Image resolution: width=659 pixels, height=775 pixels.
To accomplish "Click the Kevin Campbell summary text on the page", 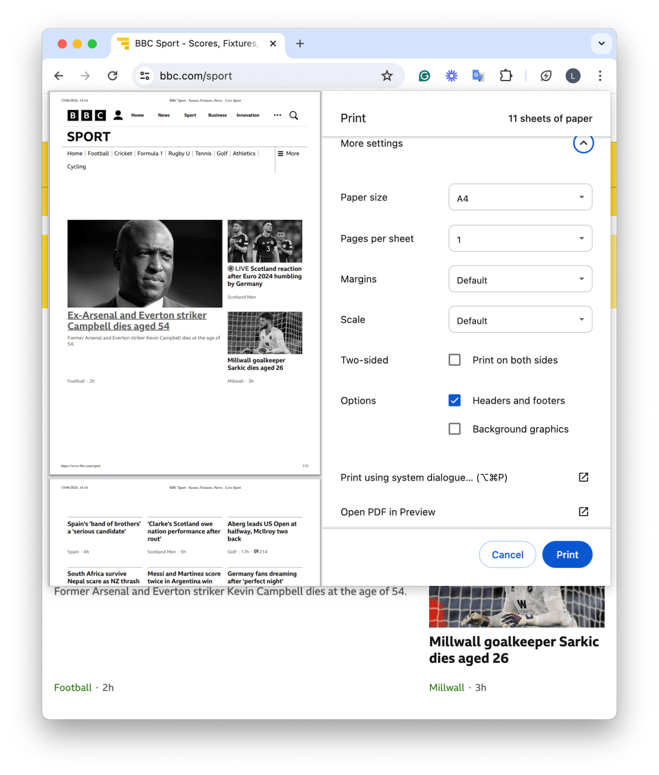I will click(230, 591).
